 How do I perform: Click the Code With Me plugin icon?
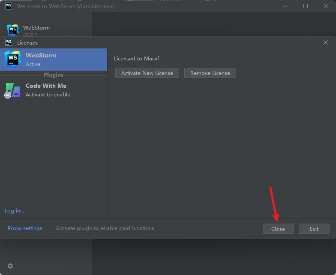(x=12, y=90)
